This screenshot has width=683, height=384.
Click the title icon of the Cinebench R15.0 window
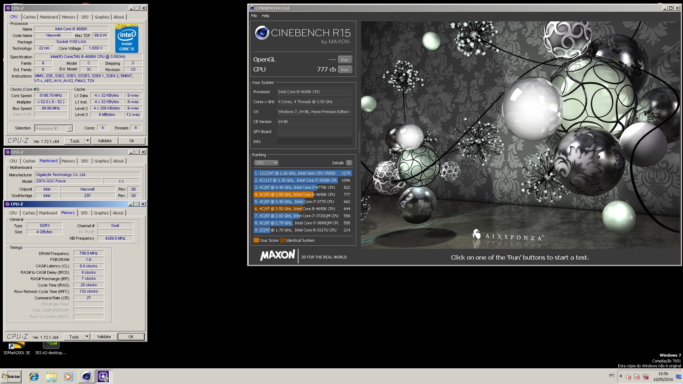[x=252, y=8]
